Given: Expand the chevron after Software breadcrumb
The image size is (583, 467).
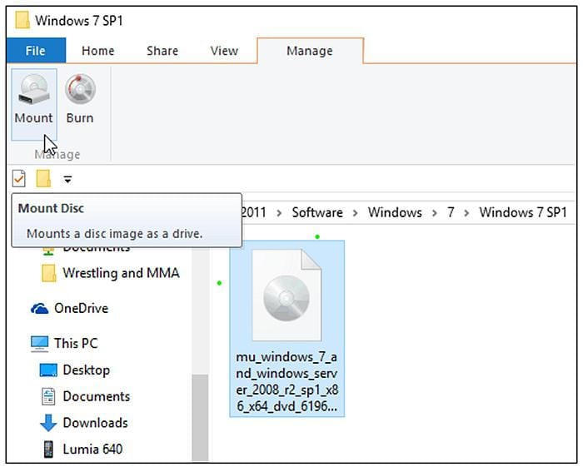Looking at the screenshot, I should click(x=356, y=213).
